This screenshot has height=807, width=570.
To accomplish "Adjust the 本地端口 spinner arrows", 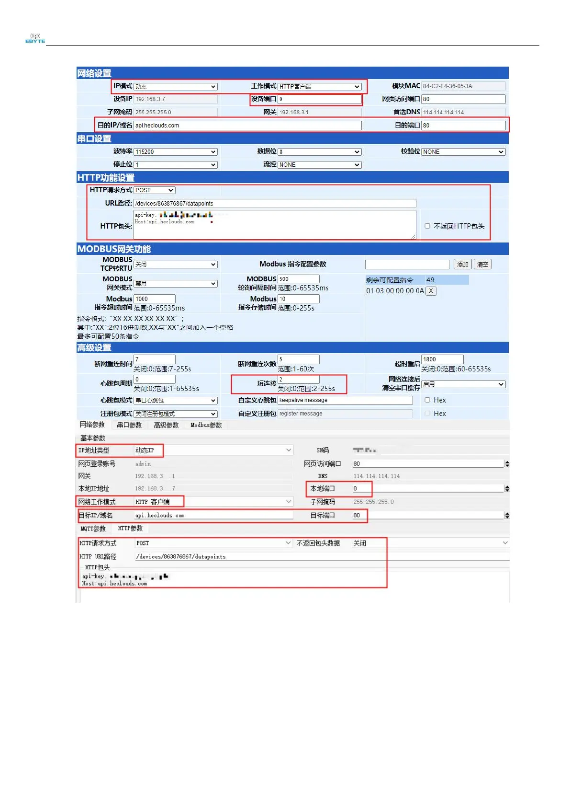I will (x=507, y=489).
